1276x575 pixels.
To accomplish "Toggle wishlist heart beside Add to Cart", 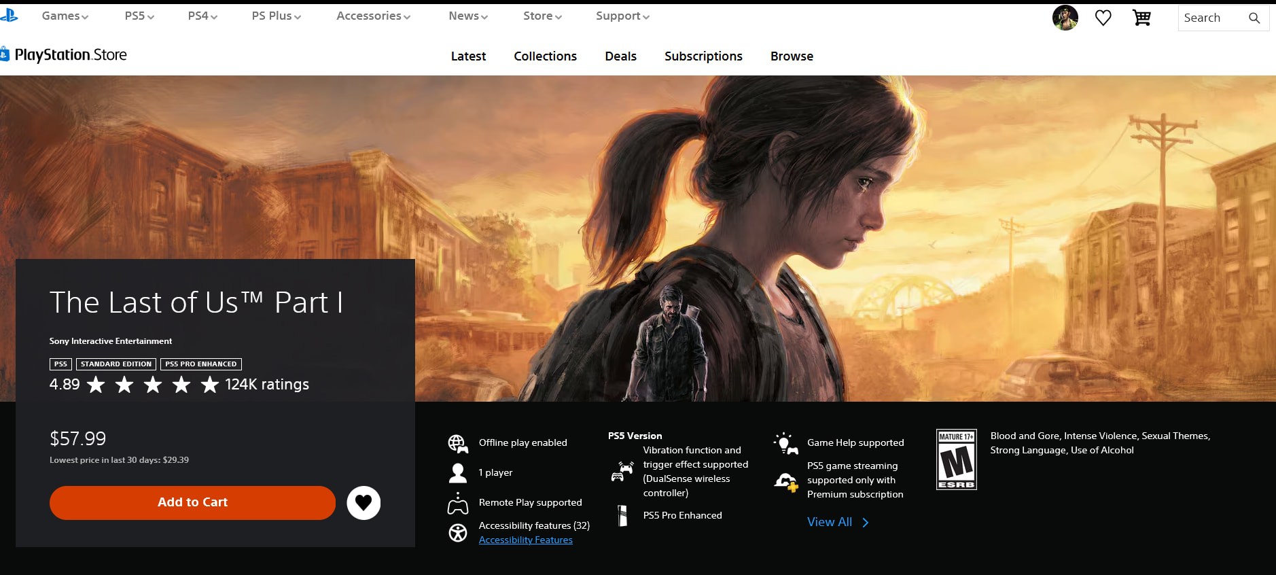I will [x=364, y=503].
